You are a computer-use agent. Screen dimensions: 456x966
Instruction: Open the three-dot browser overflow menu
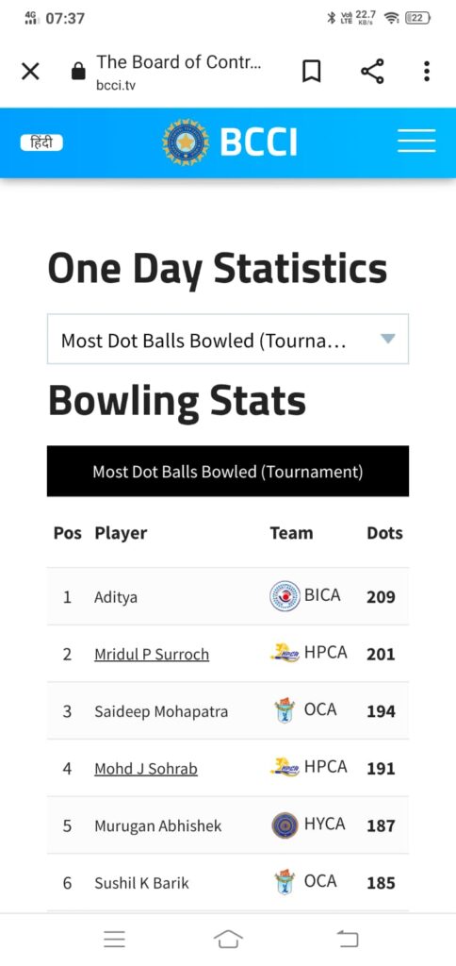[x=427, y=72]
